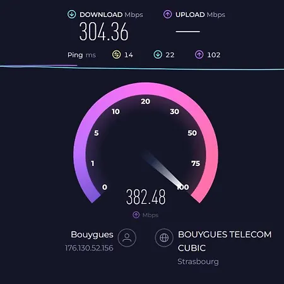Click the 304.36 download result value
Screen dimensions: 284x284
click(x=104, y=32)
